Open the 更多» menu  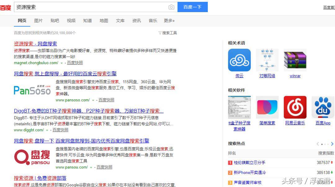(169, 20)
